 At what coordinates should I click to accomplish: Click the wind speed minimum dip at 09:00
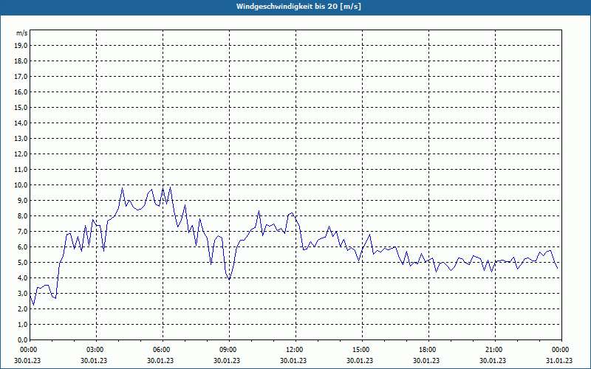(x=229, y=279)
